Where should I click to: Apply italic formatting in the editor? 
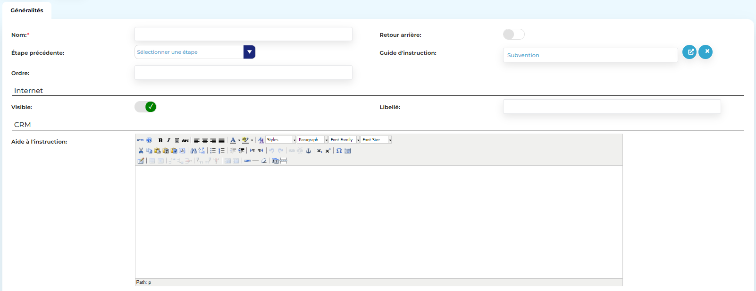168,140
